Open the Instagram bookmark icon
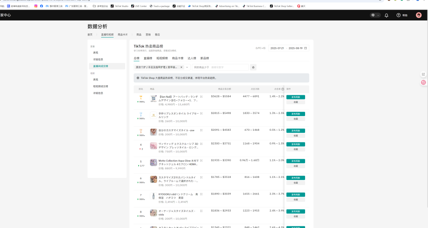 pyautogui.click(x=36, y=6)
